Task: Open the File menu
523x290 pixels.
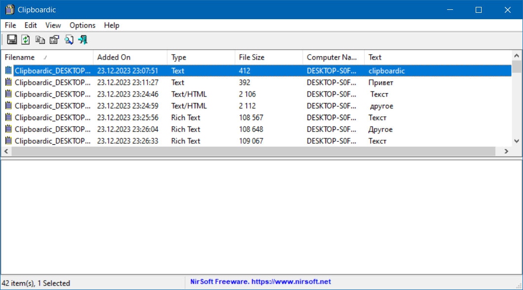Action: point(10,25)
